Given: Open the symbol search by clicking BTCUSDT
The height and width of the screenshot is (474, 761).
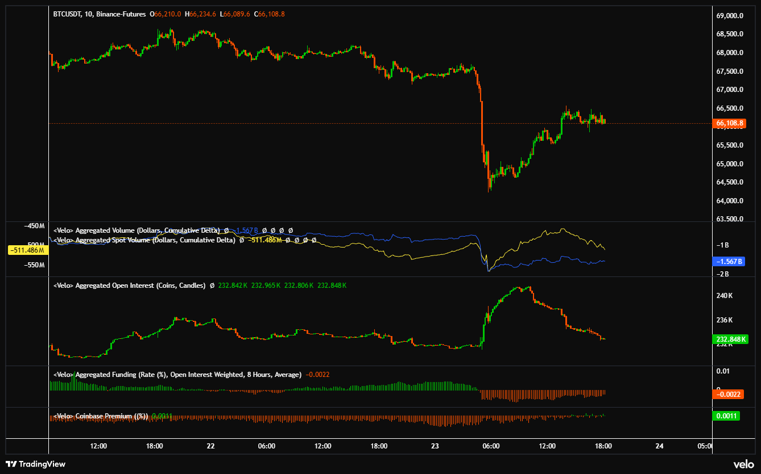Looking at the screenshot, I should (x=68, y=14).
